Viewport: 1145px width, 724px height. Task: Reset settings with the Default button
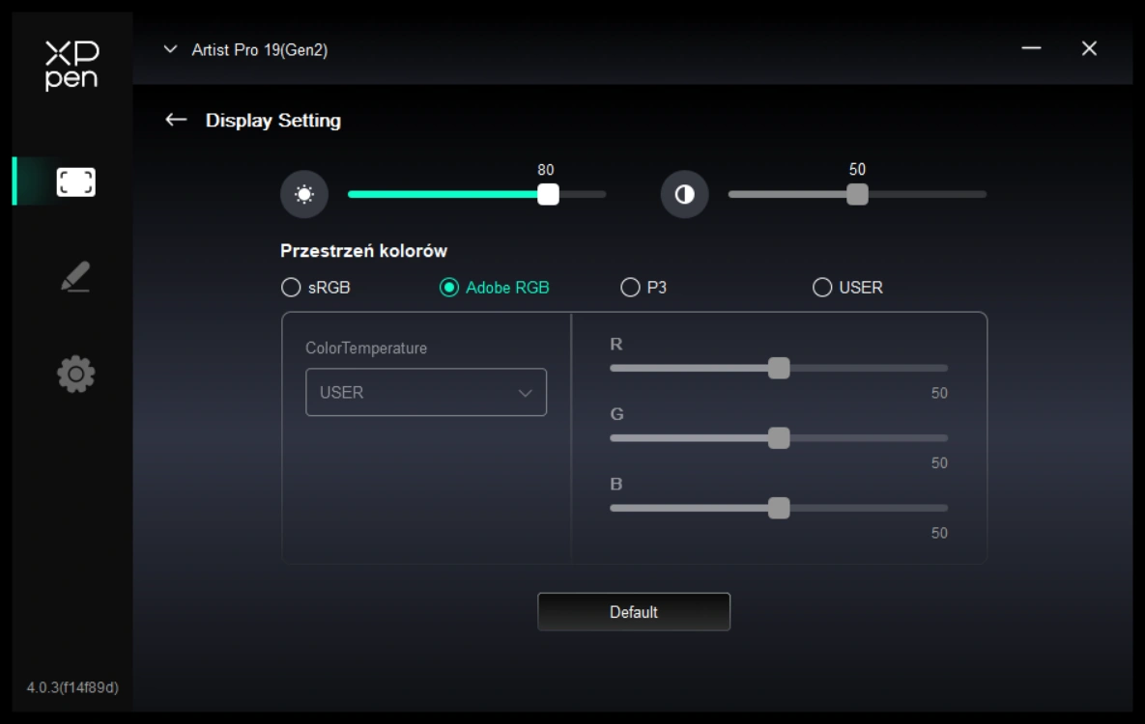pyautogui.click(x=634, y=612)
